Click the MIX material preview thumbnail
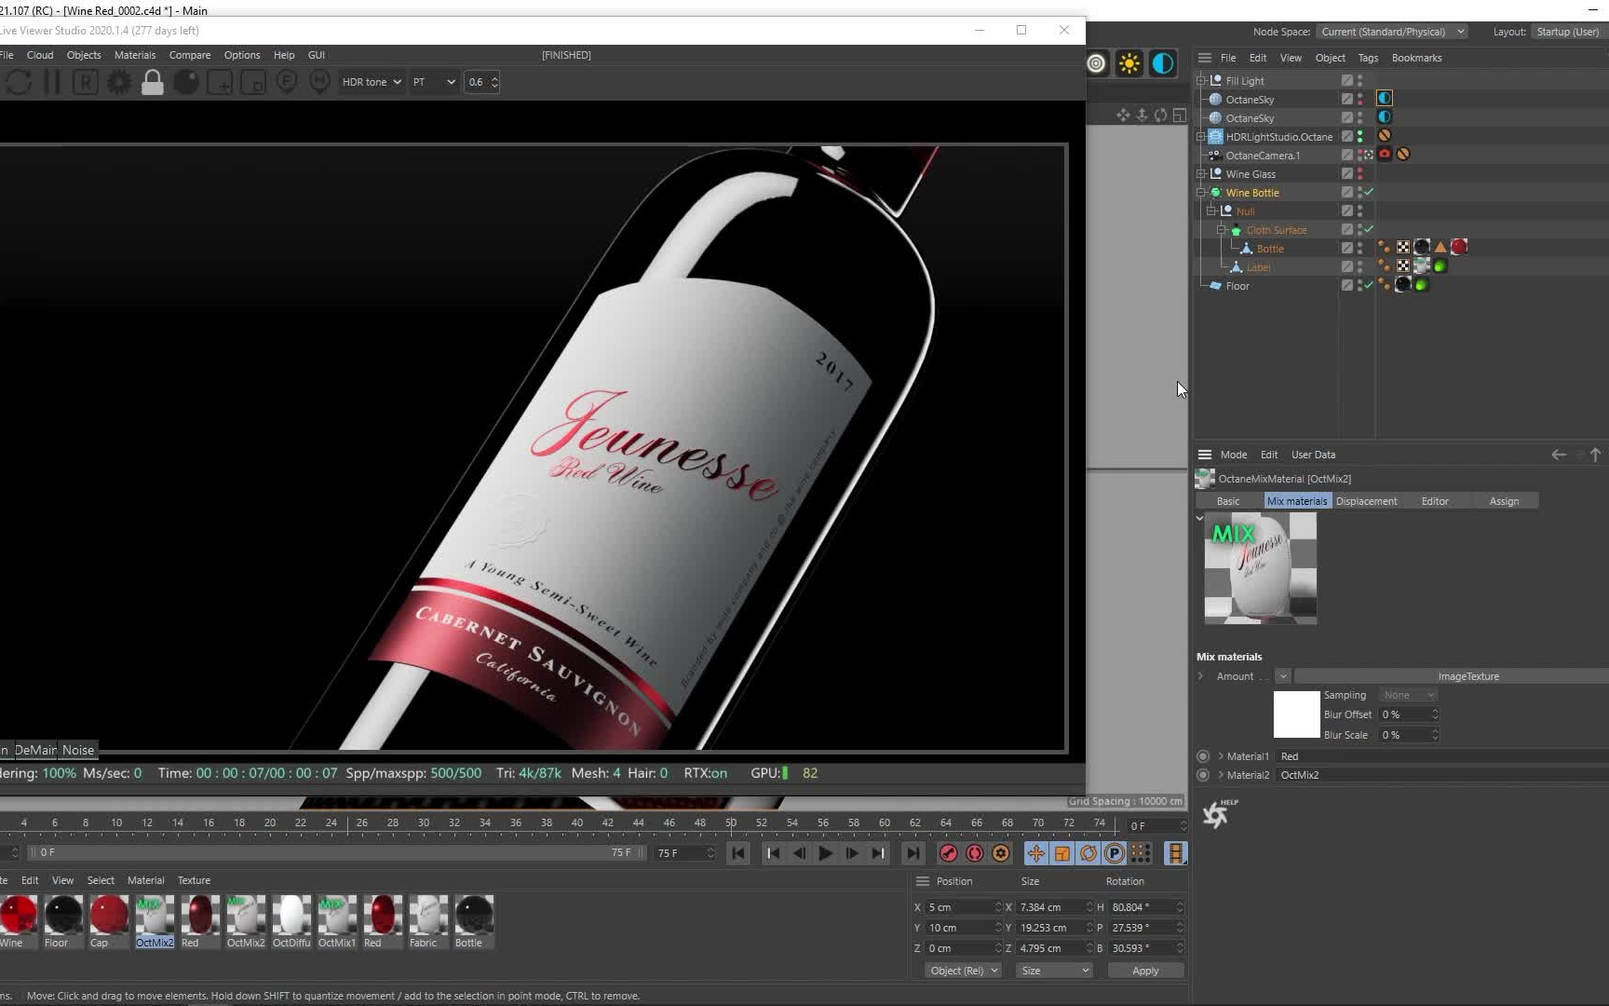Viewport: 1609px width, 1006px height. tap(1261, 568)
